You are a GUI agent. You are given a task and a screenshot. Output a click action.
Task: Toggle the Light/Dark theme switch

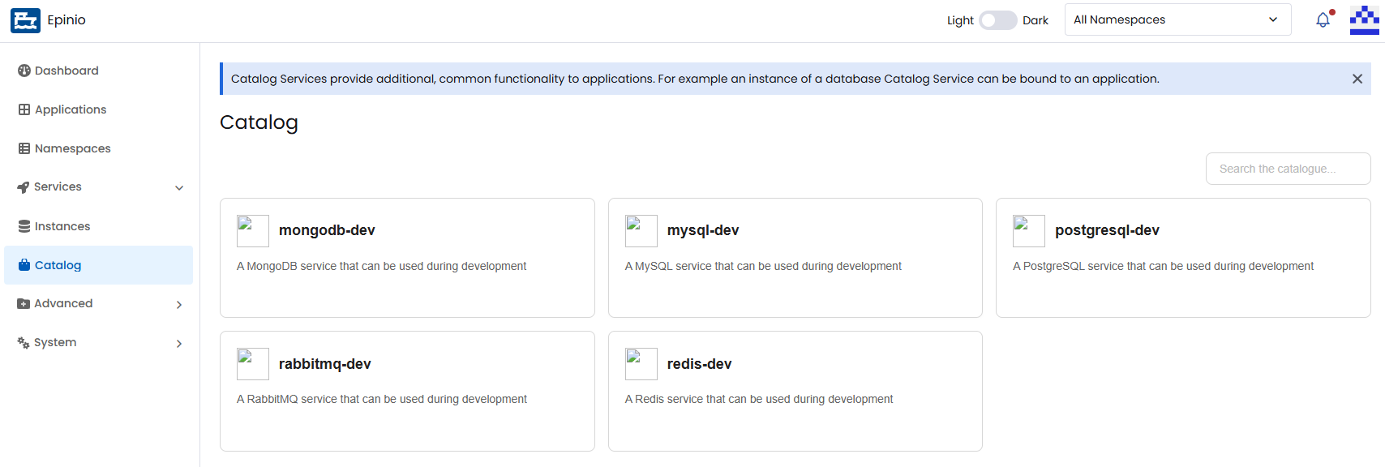click(997, 20)
